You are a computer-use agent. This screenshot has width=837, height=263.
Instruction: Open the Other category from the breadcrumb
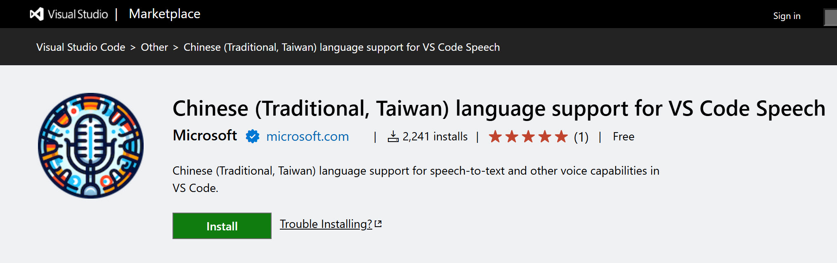154,47
